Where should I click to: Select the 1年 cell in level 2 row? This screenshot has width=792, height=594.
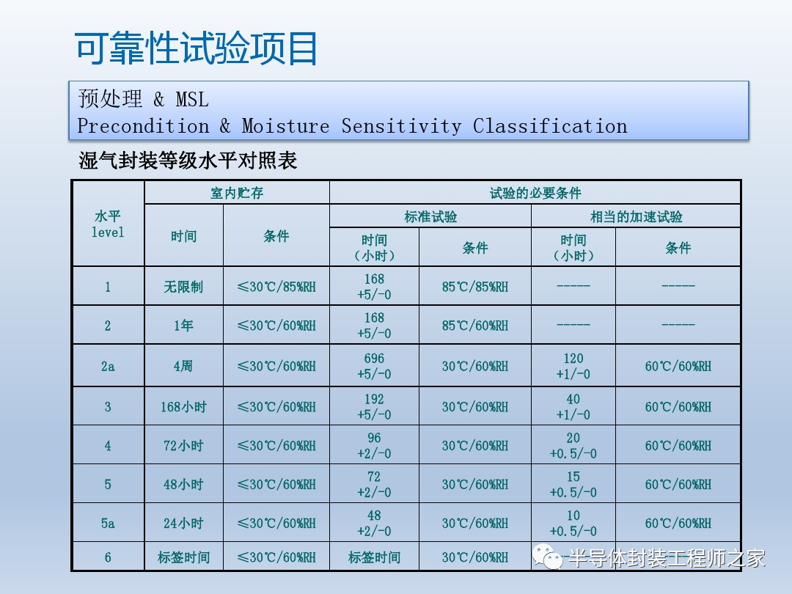(183, 325)
